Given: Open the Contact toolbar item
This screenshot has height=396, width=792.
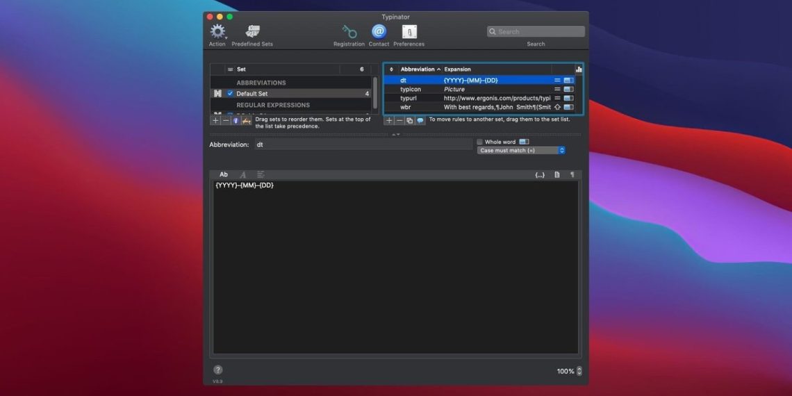Looking at the screenshot, I should click(379, 32).
